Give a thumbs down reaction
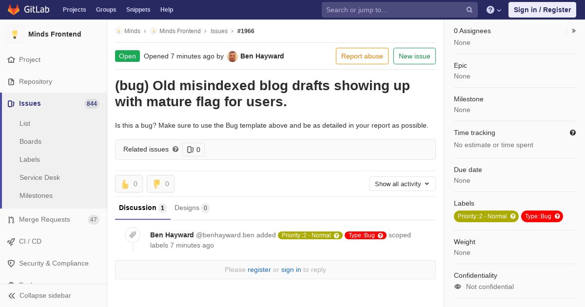The width and height of the screenshot is (585, 307). click(x=160, y=184)
